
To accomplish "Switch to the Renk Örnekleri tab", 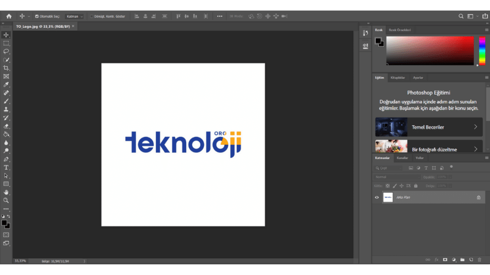I will point(400,30).
